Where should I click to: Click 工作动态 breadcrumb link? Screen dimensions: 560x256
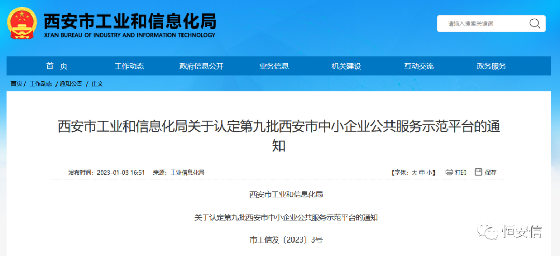40,83
